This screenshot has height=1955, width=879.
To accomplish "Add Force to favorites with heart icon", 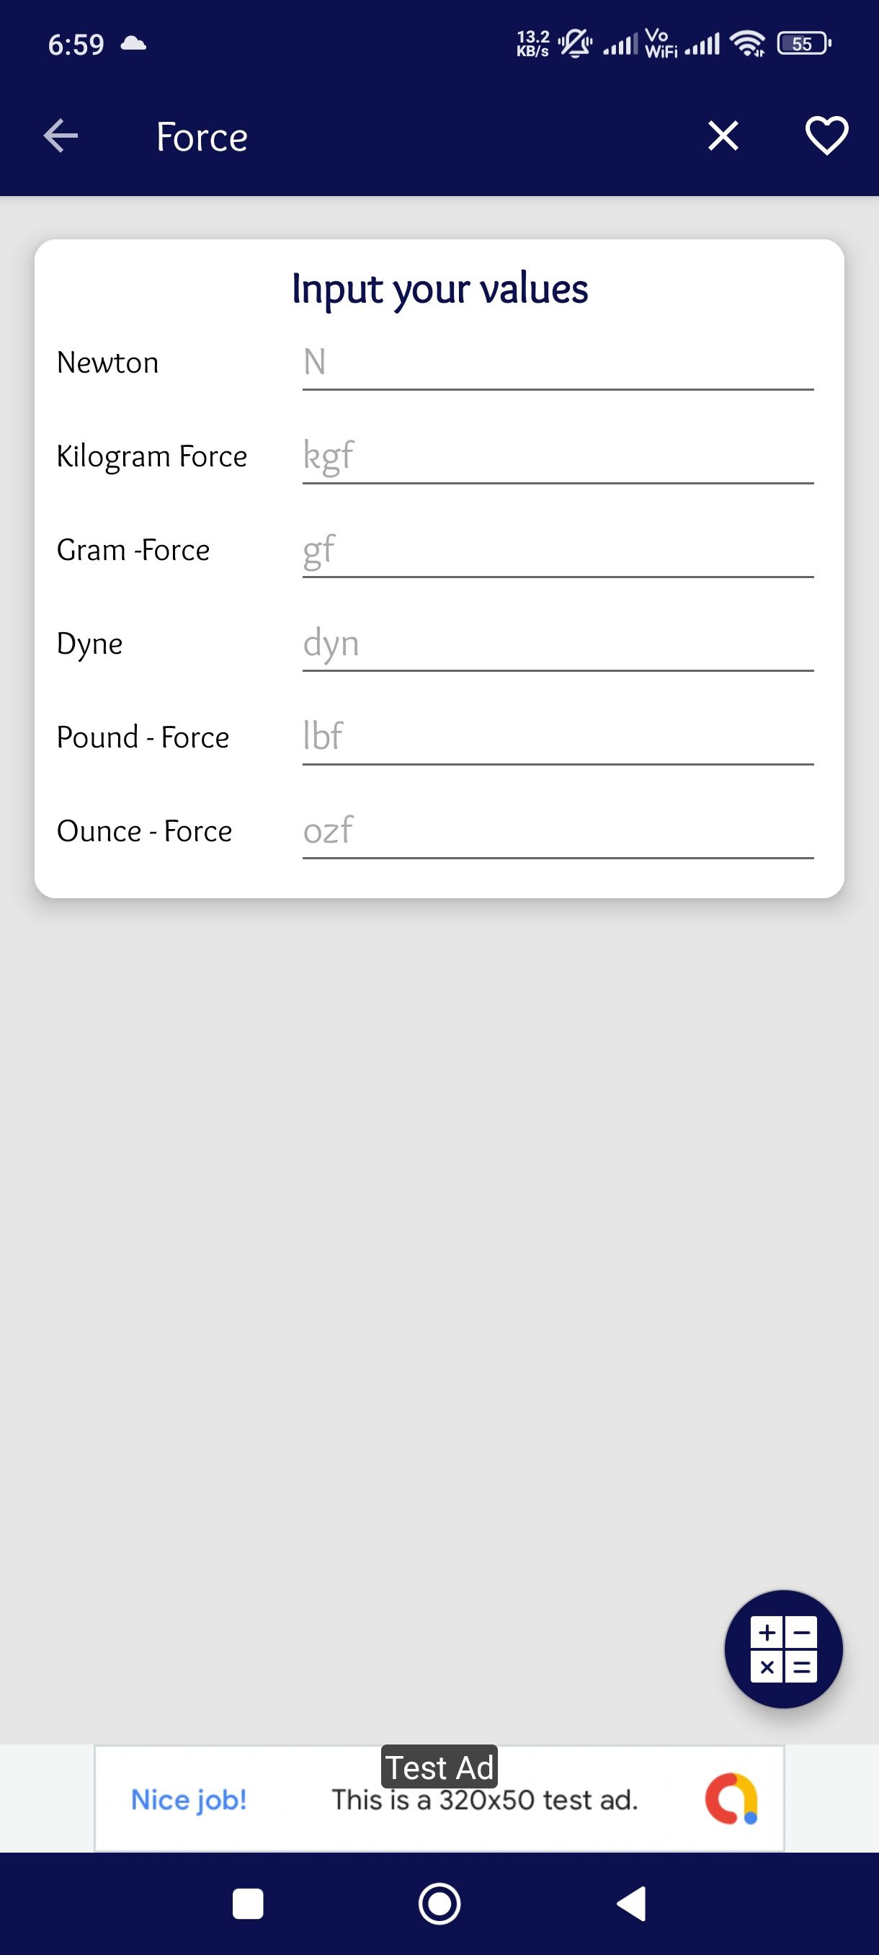I will [x=826, y=137].
